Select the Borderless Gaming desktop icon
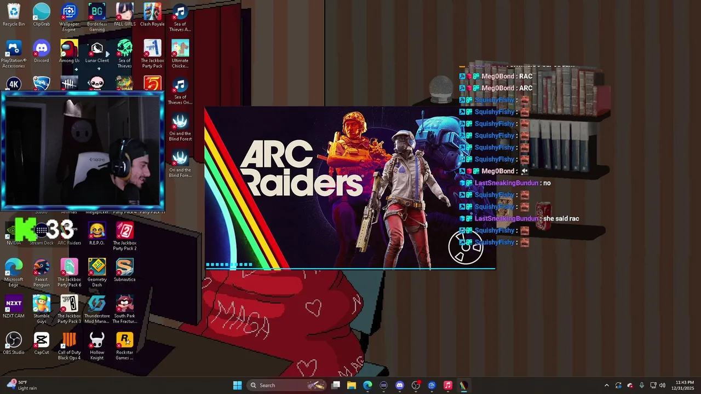This screenshot has width=701, height=394. (97, 18)
